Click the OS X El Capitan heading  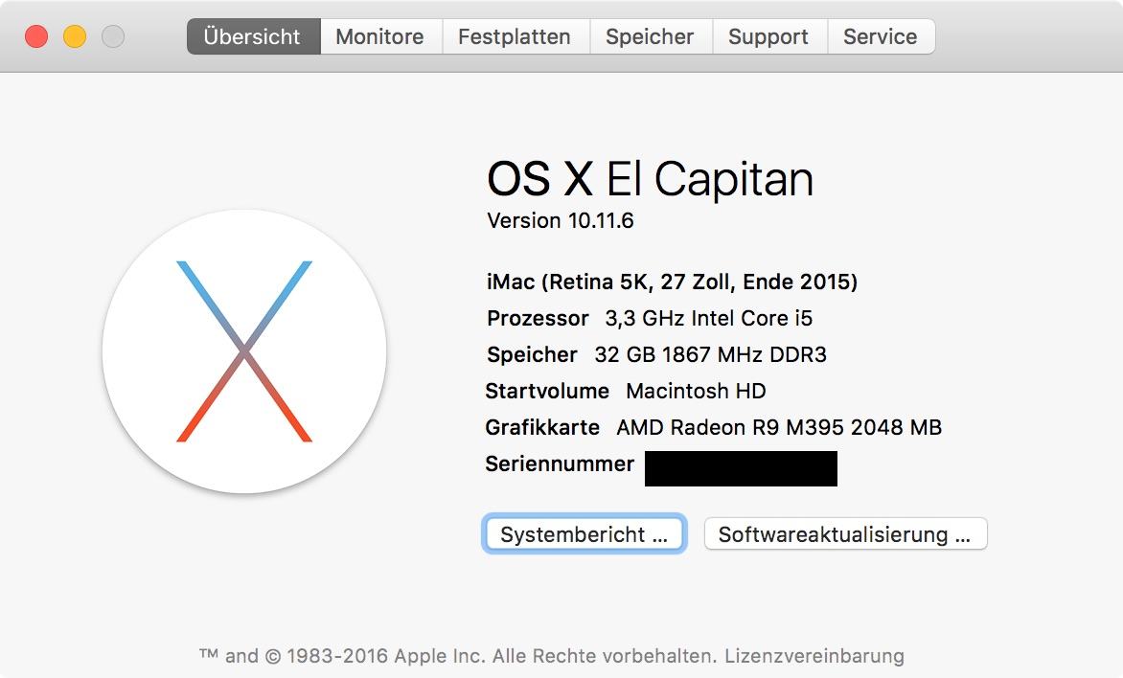point(651,178)
